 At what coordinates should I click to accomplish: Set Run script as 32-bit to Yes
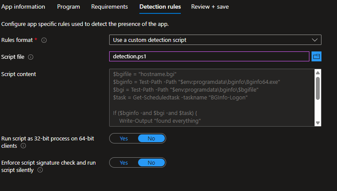click(124, 139)
